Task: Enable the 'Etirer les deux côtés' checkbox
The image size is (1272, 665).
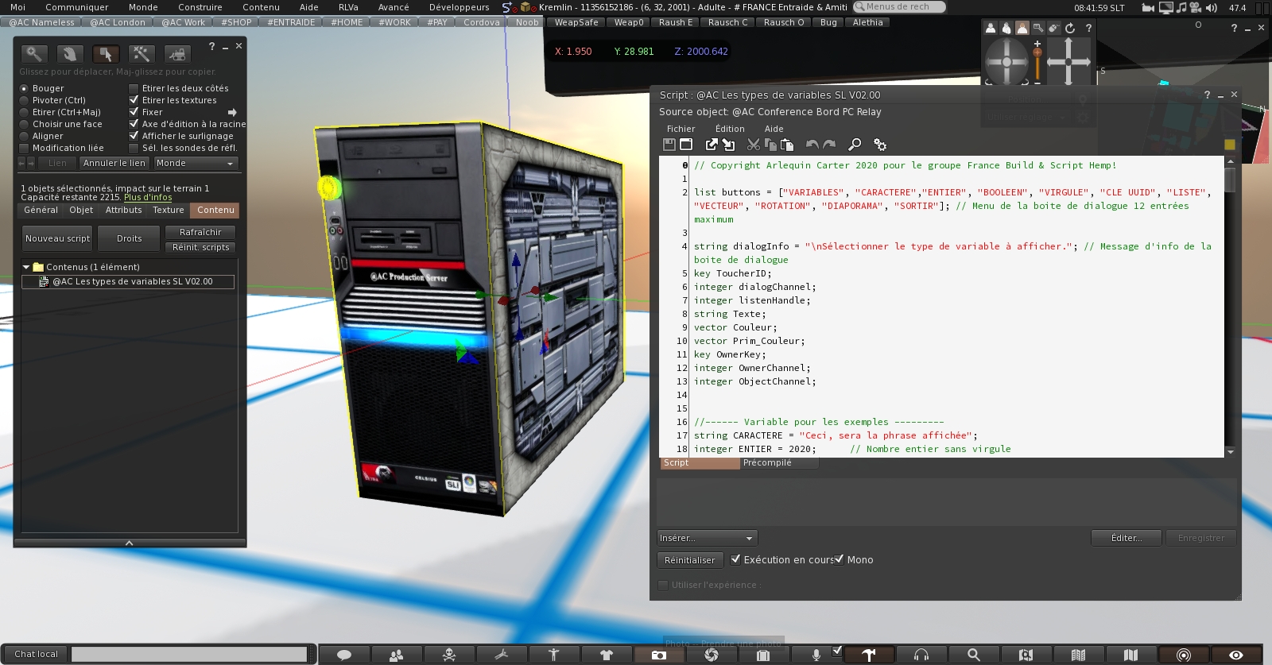Action: point(134,88)
